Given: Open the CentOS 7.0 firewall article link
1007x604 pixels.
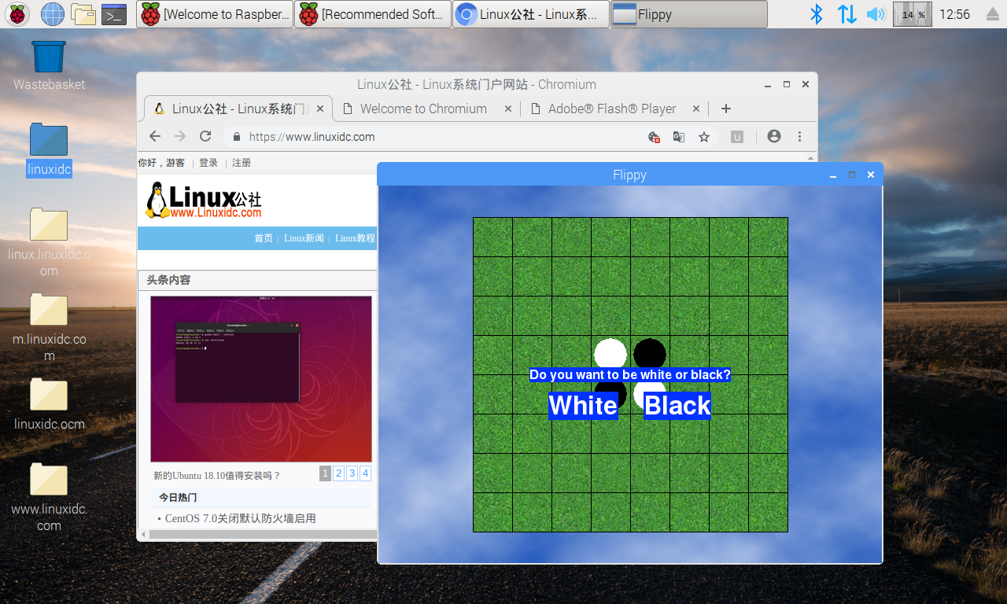Looking at the screenshot, I should (x=241, y=518).
